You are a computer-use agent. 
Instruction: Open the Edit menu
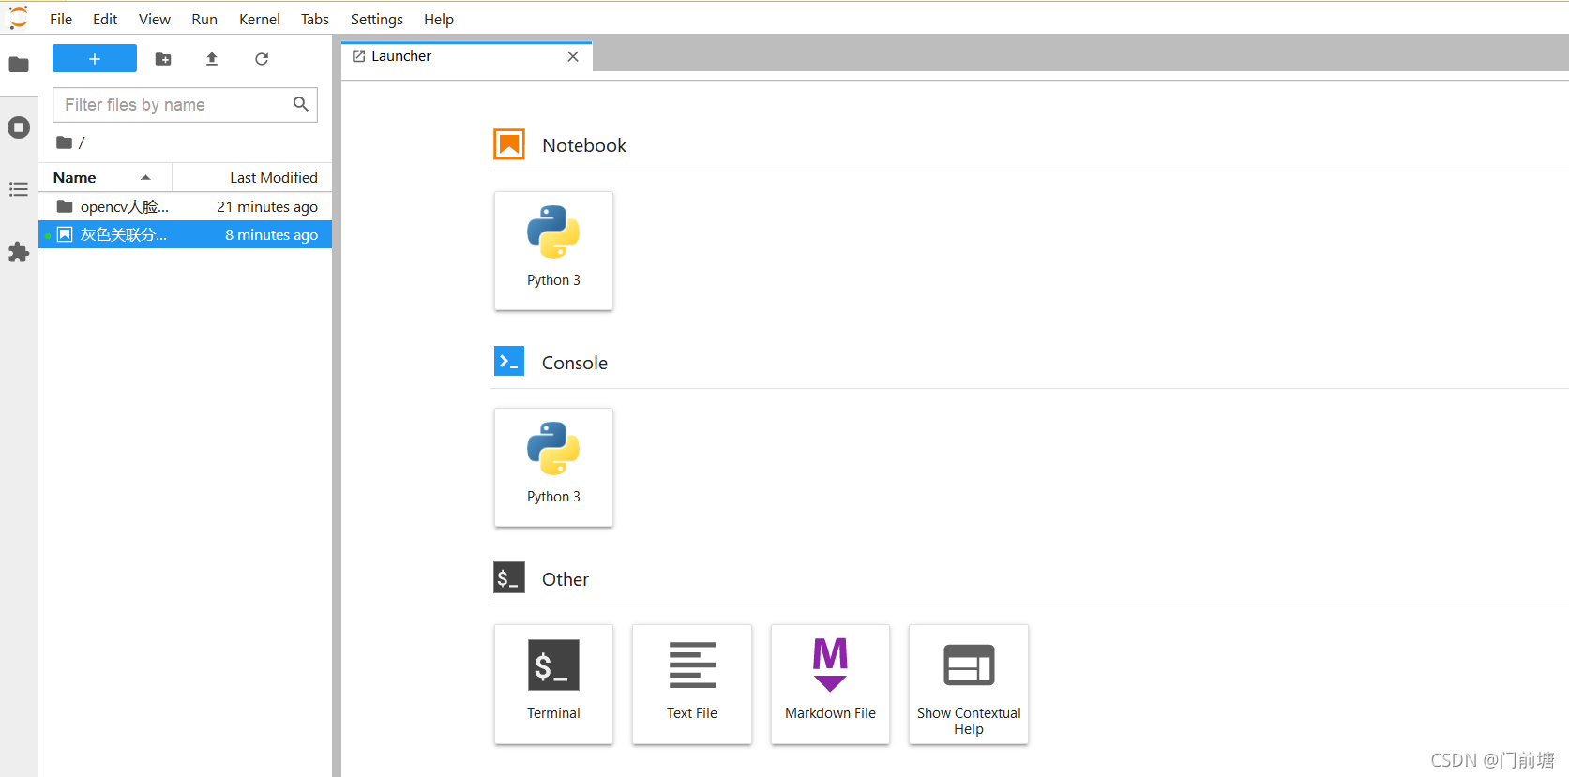105,19
